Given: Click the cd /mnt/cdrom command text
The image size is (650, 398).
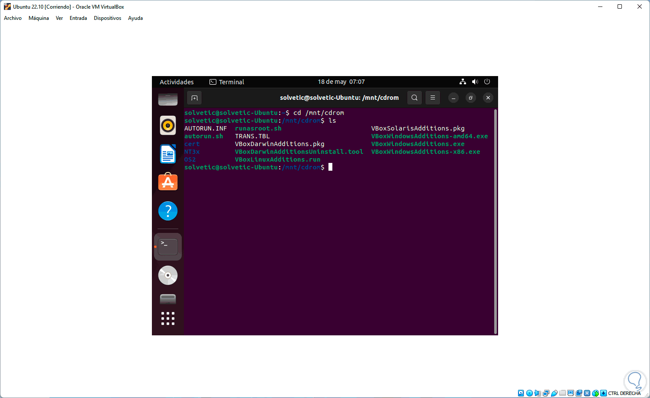Looking at the screenshot, I should tap(319, 113).
